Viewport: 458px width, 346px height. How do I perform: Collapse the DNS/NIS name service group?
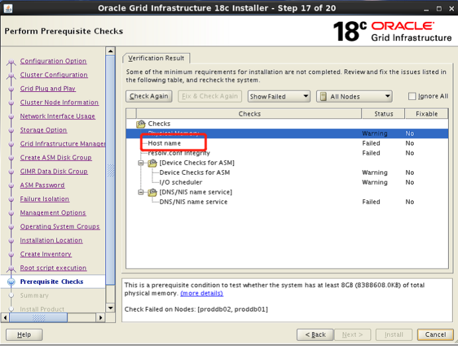click(141, 192)
